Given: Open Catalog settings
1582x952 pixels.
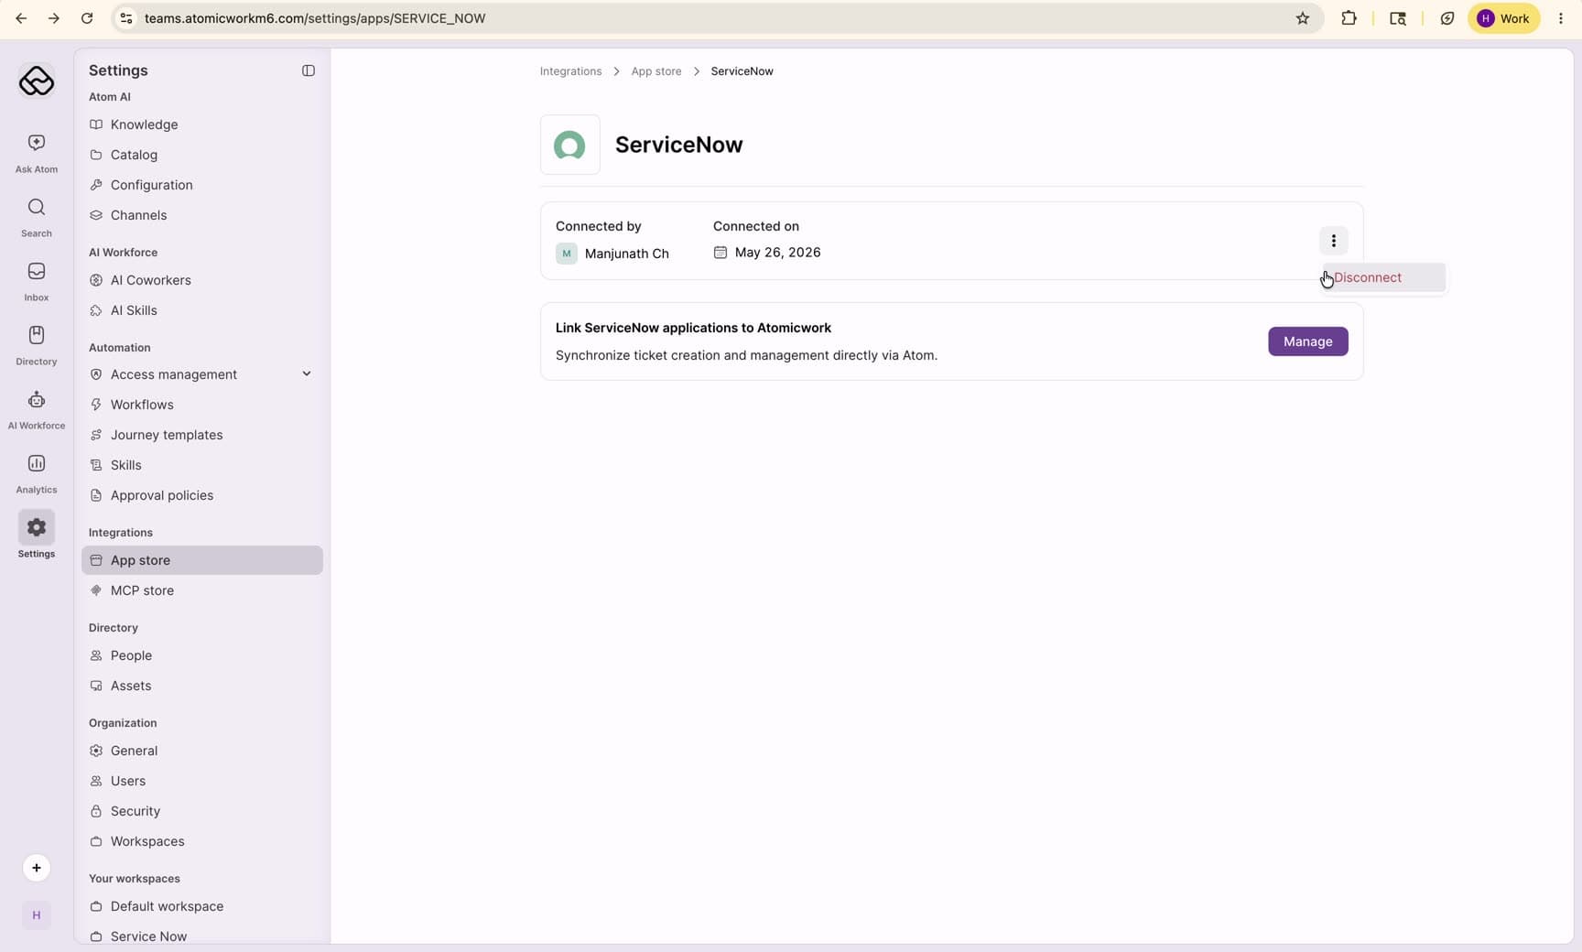Looking at the screenshot, I should (x=202, y=155).
